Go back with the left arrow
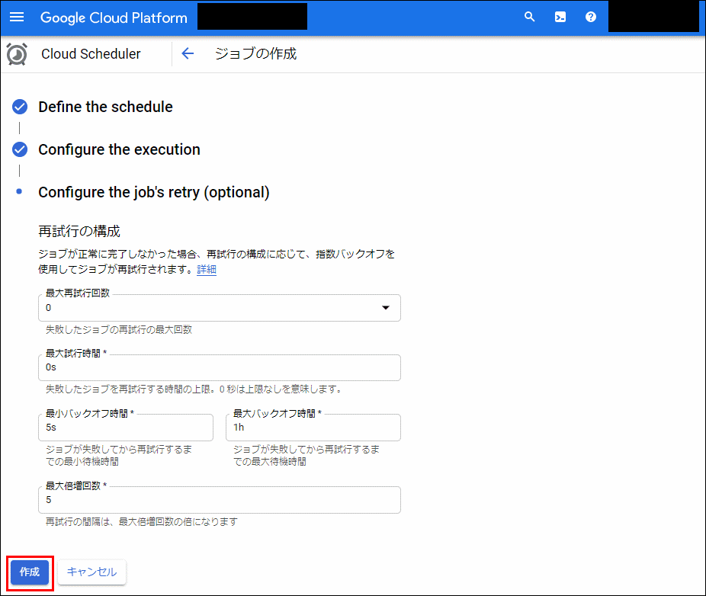This screenshot has height=596, width=706. (x=188, y=53)
